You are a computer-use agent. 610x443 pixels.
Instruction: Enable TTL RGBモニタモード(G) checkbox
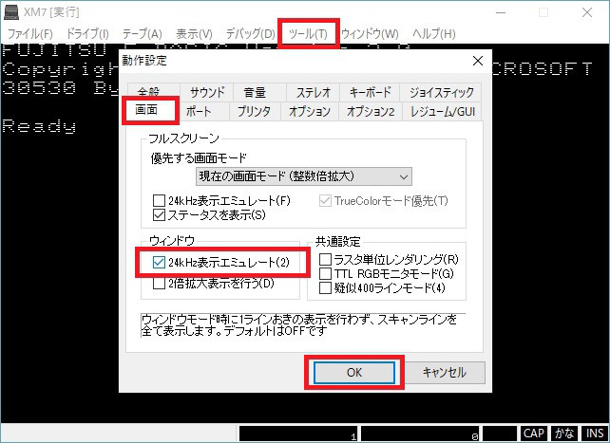tap(387, 274)
